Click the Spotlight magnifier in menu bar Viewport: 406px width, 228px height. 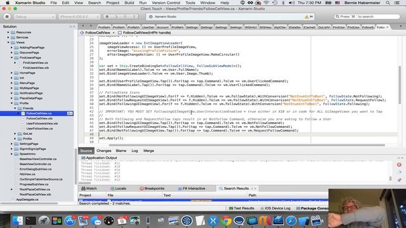pyautogui.click(x=388, y=3)
